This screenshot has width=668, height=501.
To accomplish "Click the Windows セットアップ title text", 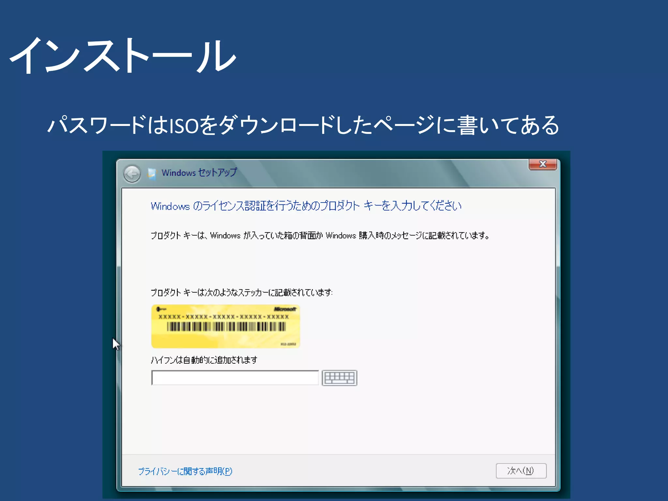I will coord(199,173).
